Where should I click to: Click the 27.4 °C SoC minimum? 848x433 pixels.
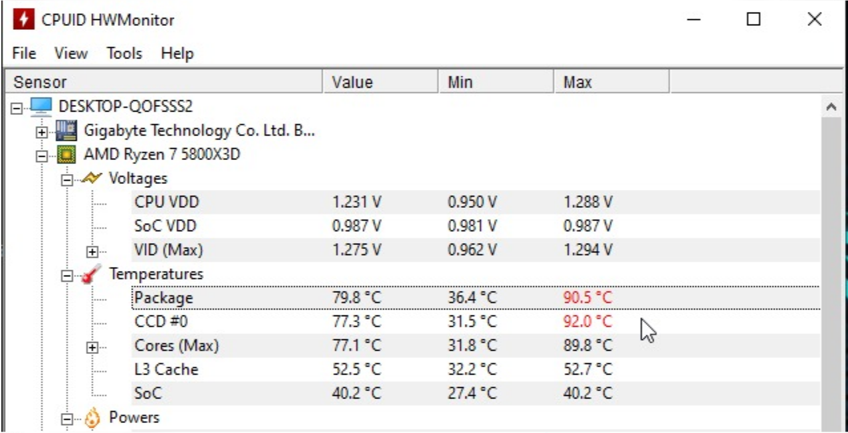473,393
